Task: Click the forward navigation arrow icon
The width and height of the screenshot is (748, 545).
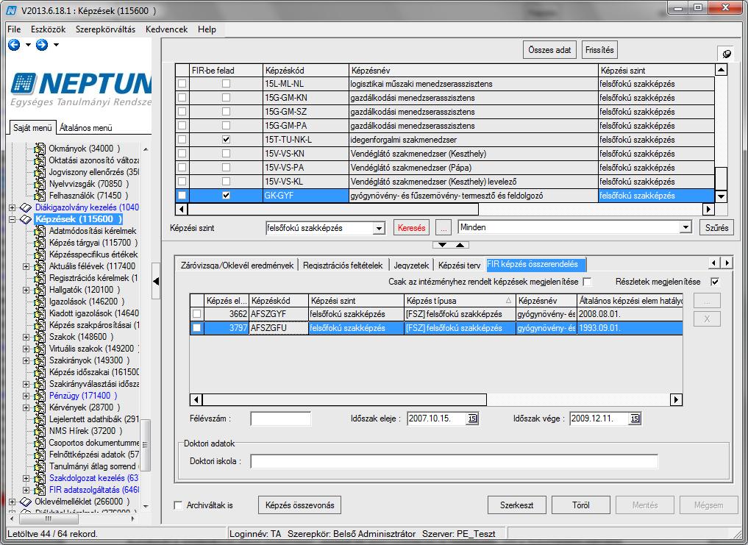Action: pyautogui.click(x=42, y=45)
